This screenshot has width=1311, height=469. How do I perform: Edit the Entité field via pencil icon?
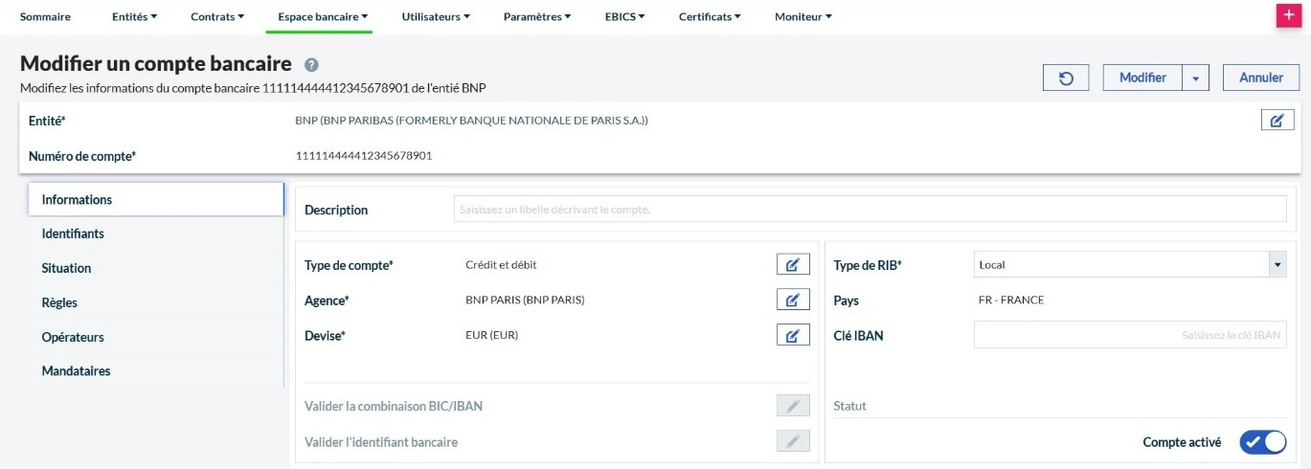click(1277, 120)
